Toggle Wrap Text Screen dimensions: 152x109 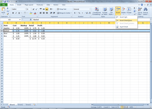[62, 9]
